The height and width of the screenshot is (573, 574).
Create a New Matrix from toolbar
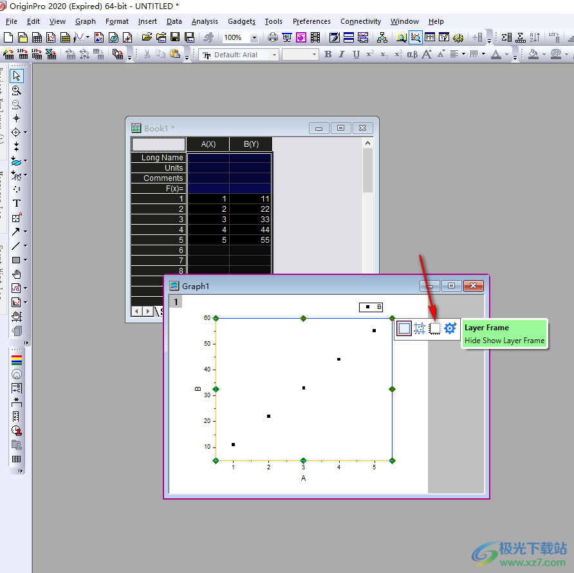coord(65,37)
